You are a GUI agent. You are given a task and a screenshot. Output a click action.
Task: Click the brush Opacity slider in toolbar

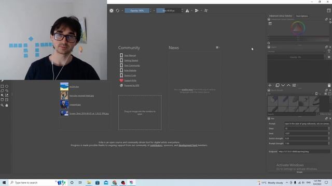point(137,10)
